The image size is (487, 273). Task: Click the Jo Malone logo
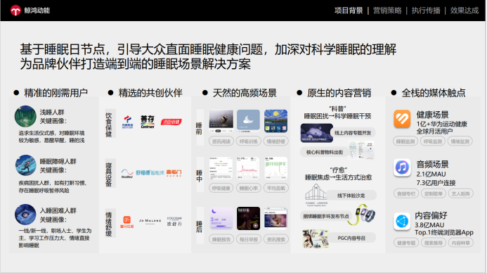click(150, 221)
